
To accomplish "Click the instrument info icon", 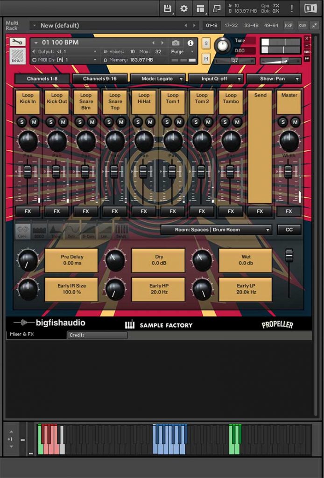I will tap(190, 43).
